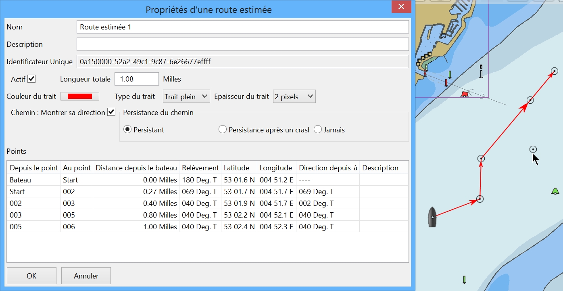Image resolution: width=563 pixels, height=291 pixels.
Task: Click the Latitude column header
Action: click(x=239, y=168)
